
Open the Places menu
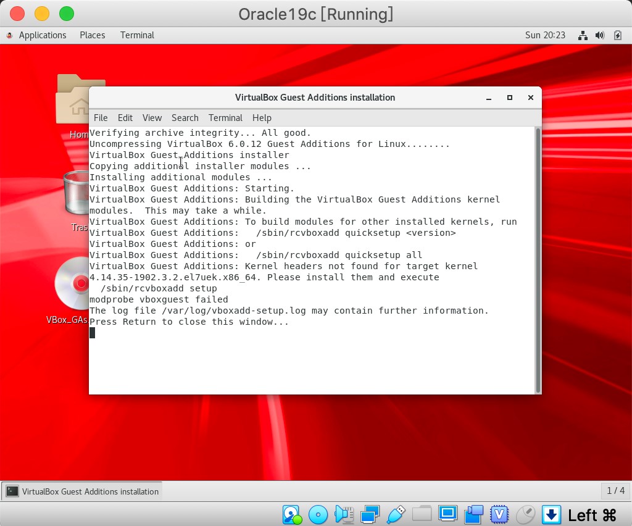pyautogui.click(x=93, y=35)
